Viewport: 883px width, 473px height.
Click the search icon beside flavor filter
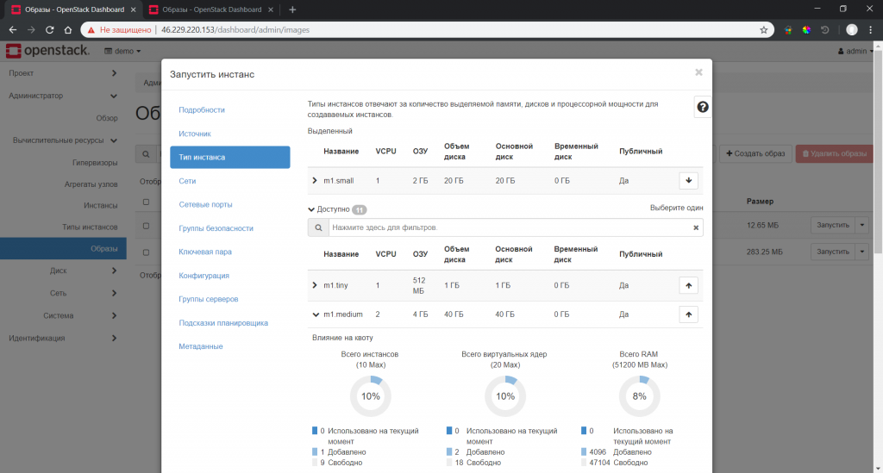pos(318,227)
